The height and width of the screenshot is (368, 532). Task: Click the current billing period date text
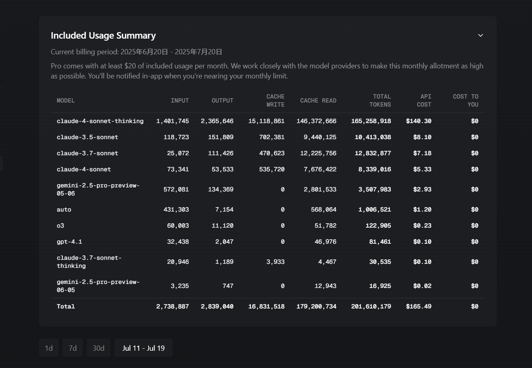coord(137,52)
